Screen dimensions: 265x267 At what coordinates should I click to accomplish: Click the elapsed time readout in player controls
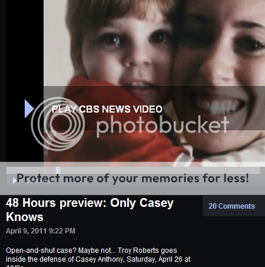40,181
